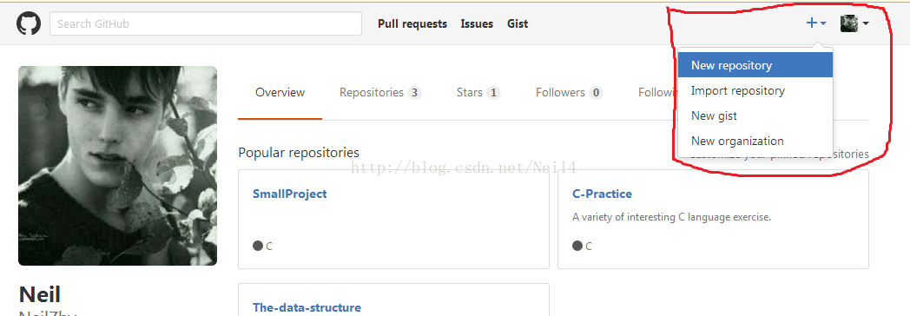Open the SmallProject repository
The image size is (910, 316).
290,194
